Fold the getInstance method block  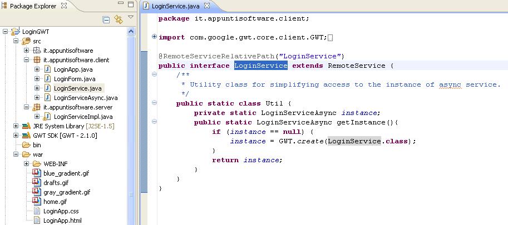(x=154, y=122)
